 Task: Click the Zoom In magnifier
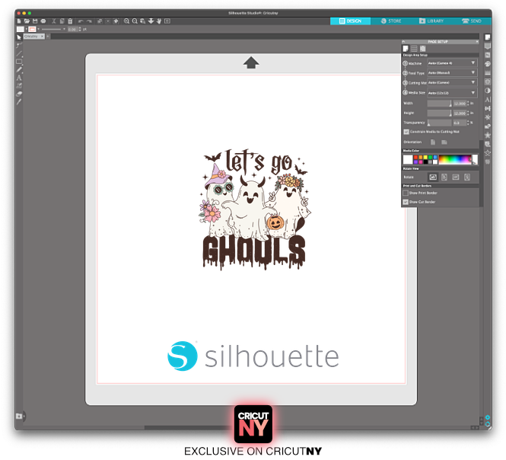tap(127, 21)
